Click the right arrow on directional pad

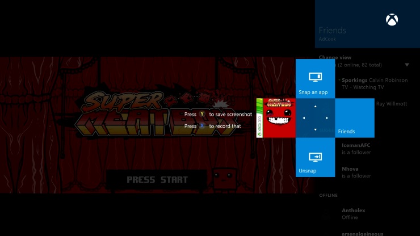coord(327,118)
